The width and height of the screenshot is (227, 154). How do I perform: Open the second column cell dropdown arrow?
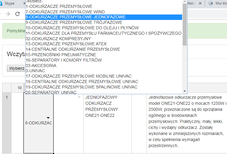pyautogui.click(x=79, y=97)
